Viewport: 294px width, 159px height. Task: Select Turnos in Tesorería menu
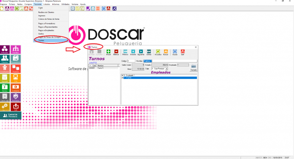[x=51, y=41]
